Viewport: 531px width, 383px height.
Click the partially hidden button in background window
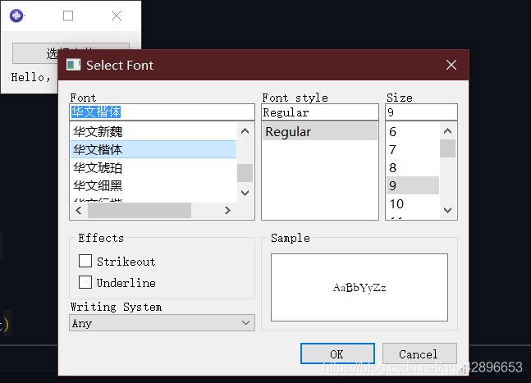[x=71, y=53]
